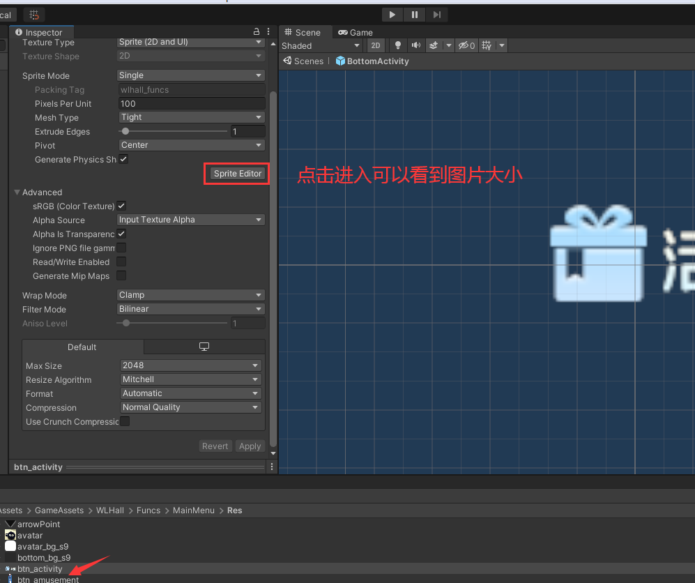Select the standalone monitor platform tab
The height and width of the screenshot is (583, 695).
coord(204,347)
